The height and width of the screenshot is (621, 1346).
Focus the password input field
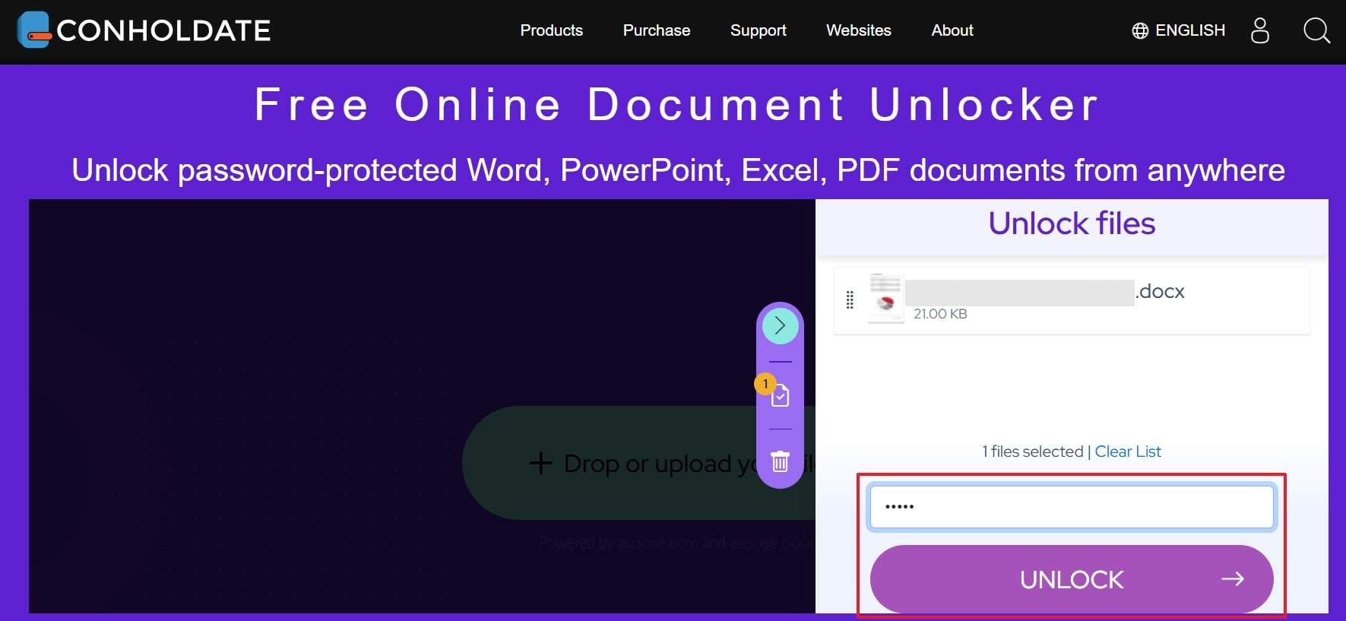(x=1072, y=507)
